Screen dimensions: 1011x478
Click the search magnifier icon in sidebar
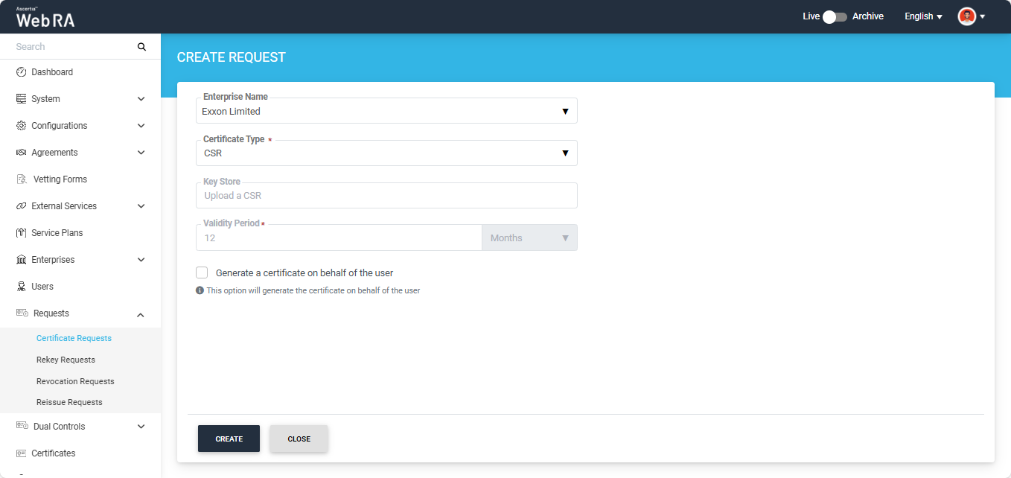click(x=141, y=47)
